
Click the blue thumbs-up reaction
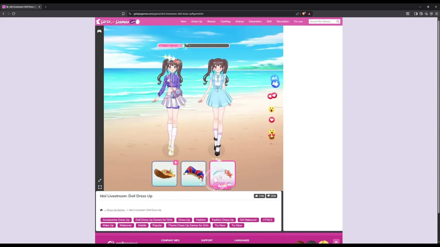[x=275, y=83]
